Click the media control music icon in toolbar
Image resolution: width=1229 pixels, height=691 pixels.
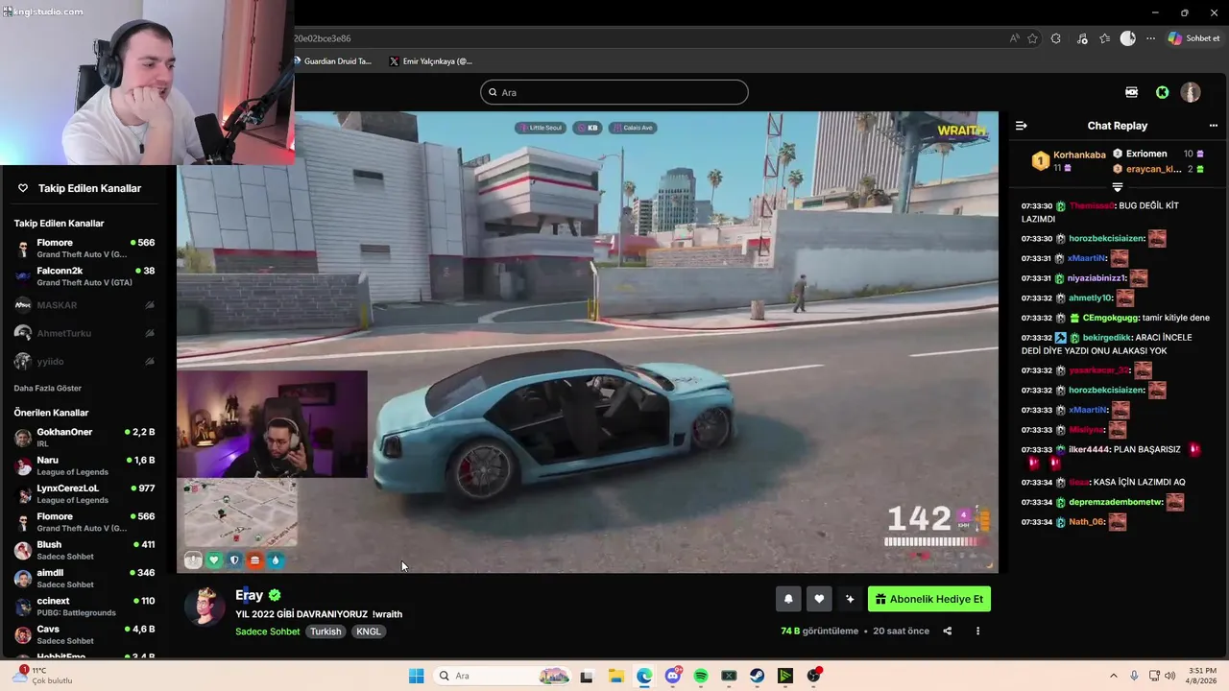1082,38
